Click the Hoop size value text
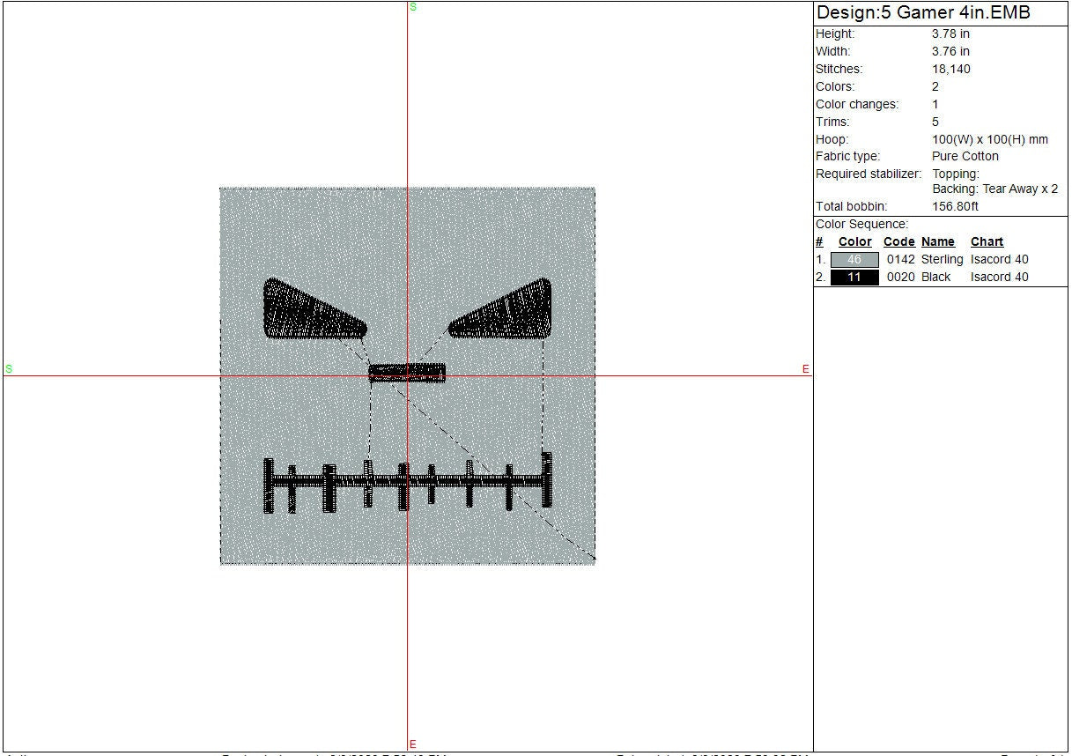Screen dimensions: 1072x756 coord(989,140)
